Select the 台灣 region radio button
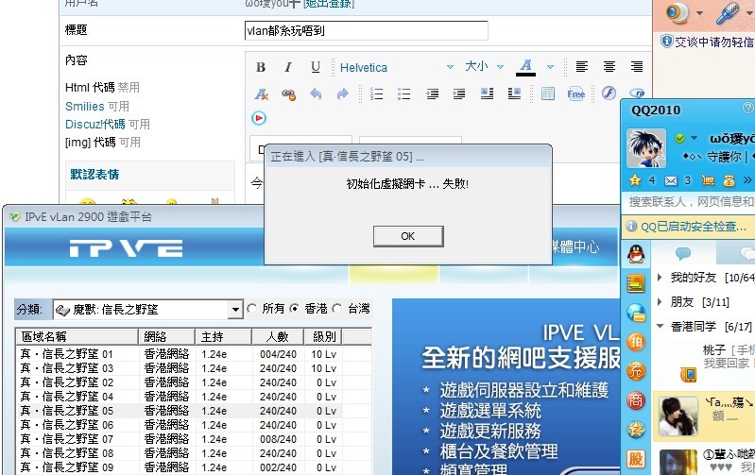755x475 pixels. (x=337, y=309)
